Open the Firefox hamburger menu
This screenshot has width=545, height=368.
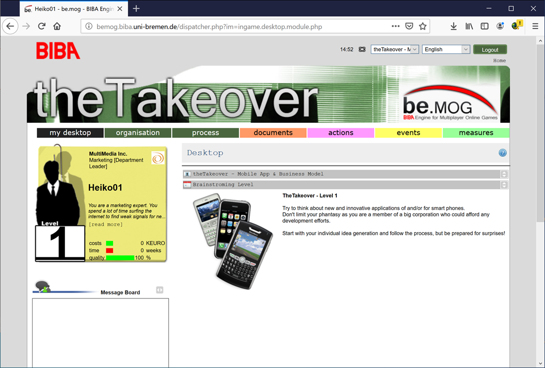click(x=535, y=27)
